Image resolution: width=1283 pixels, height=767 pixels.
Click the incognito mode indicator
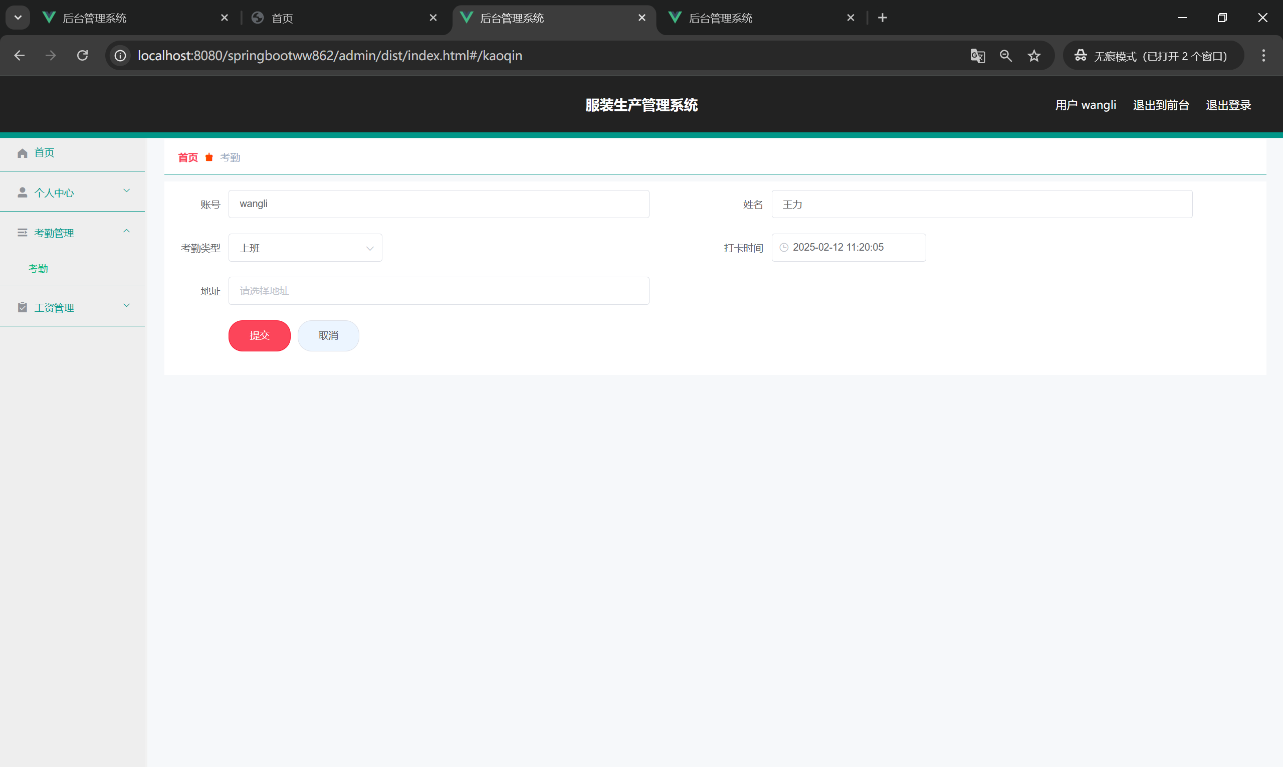coord(1153,56)
